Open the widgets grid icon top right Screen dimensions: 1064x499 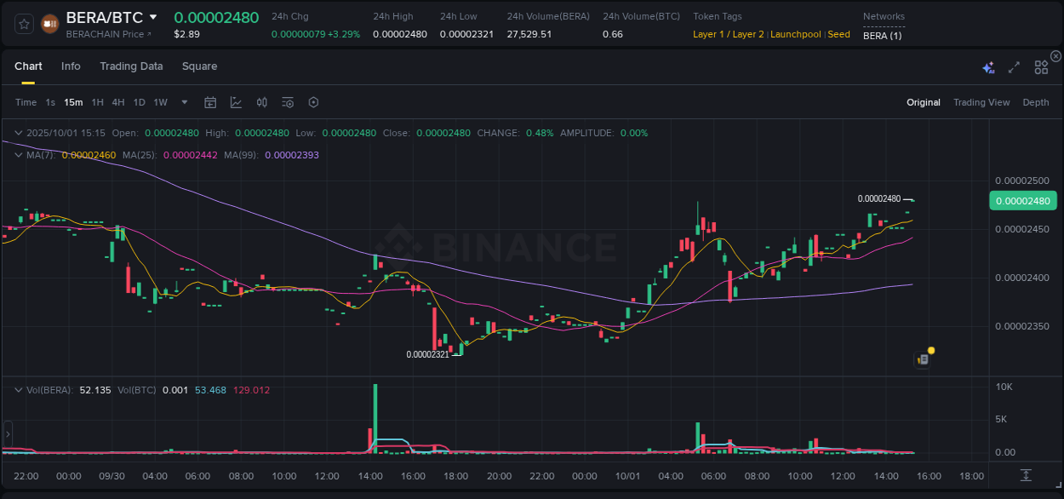click(1041, 66)
